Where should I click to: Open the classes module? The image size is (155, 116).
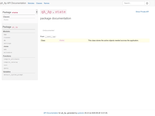tap(7, 38)
